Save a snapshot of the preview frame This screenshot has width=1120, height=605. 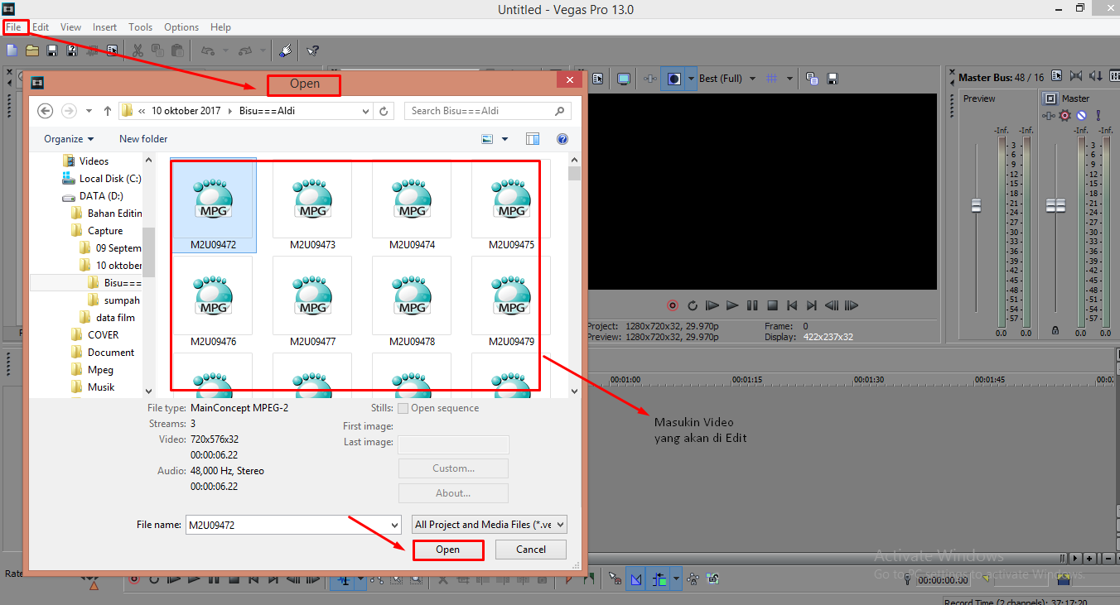[832, 79]
